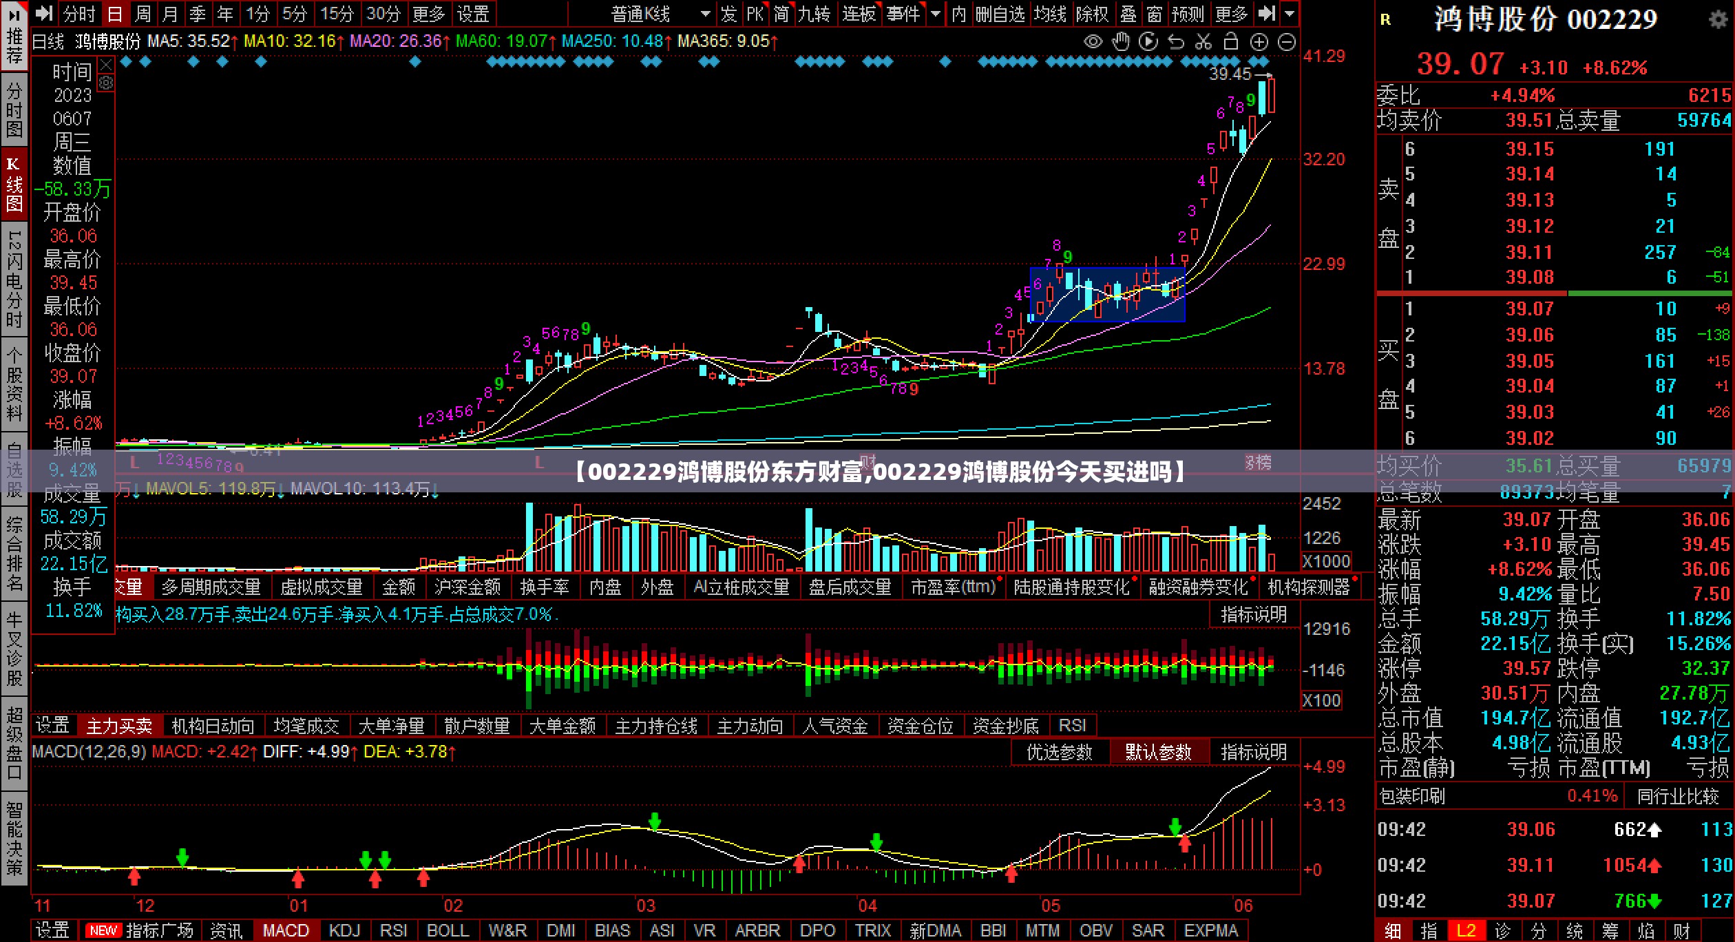Select the hand pan tool
The width and height of the screenshot is (1735, 942).
pyautogui.click(x=1121, y=42)
